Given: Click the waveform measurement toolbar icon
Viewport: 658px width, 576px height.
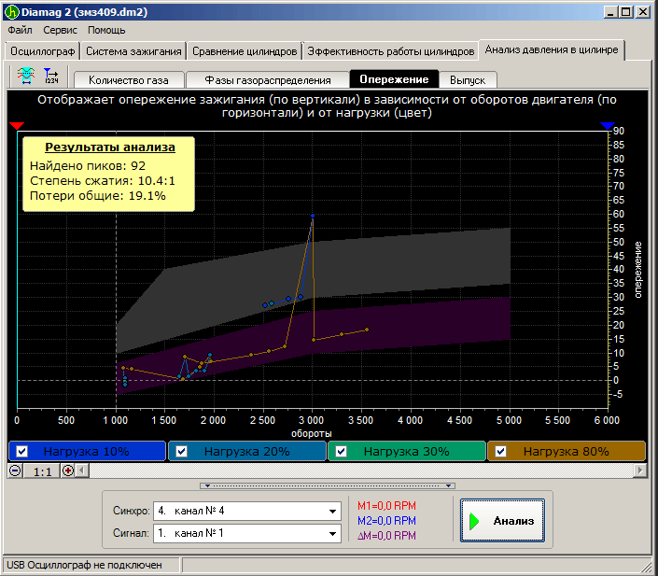Looking at the screenshot, I should point(26,76).
